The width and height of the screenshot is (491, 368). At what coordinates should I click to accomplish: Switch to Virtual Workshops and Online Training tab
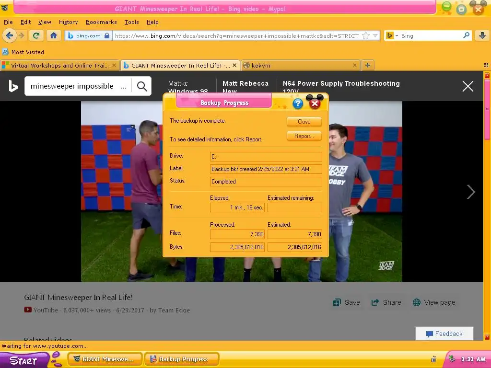tap(59, 65)
